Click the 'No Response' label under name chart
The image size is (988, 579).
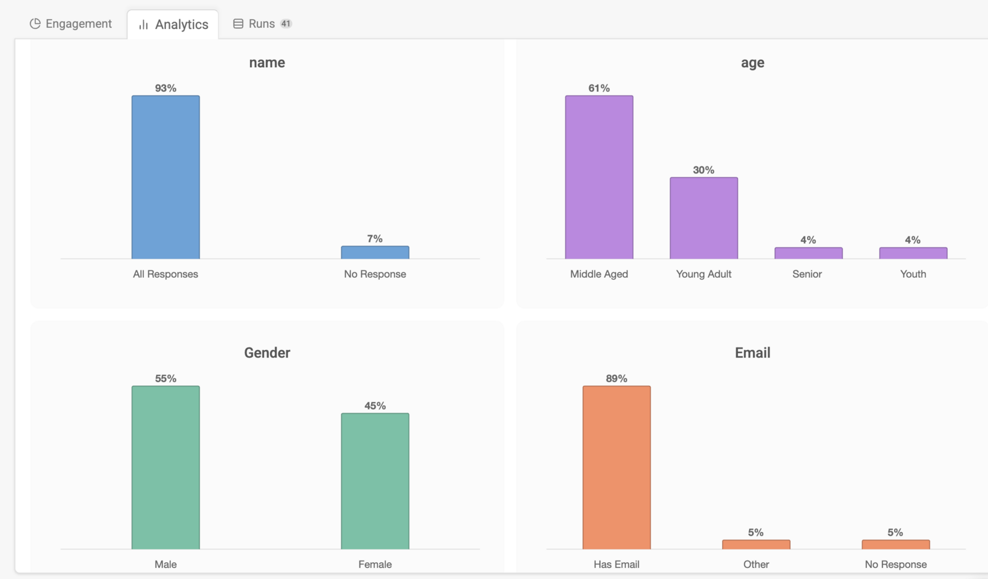[375, 274]
